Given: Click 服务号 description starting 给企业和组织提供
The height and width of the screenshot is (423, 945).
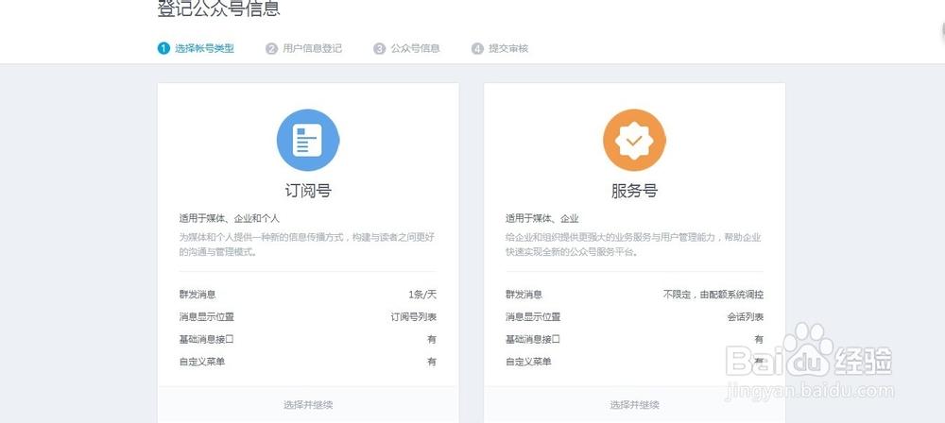Looking at the screenshot, I should (633, 245).
